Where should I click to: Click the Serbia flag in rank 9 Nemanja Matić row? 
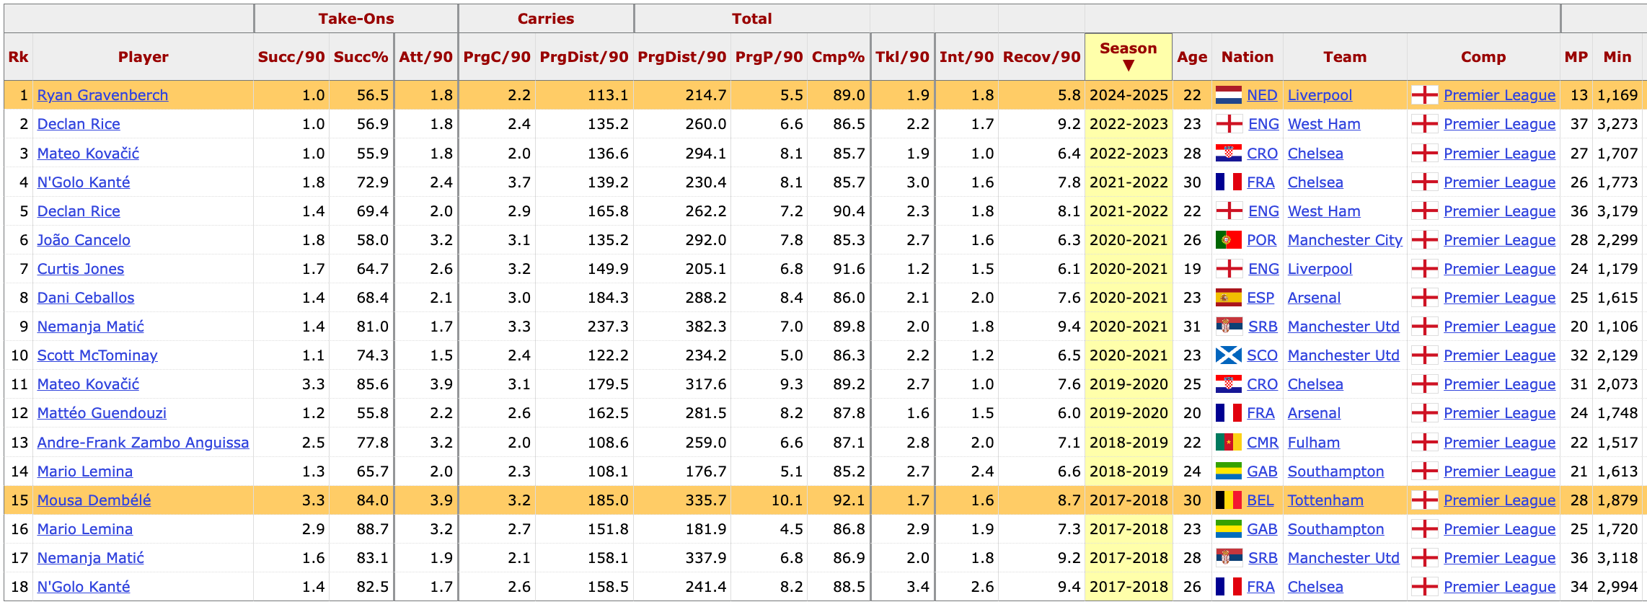point(1228,327)
